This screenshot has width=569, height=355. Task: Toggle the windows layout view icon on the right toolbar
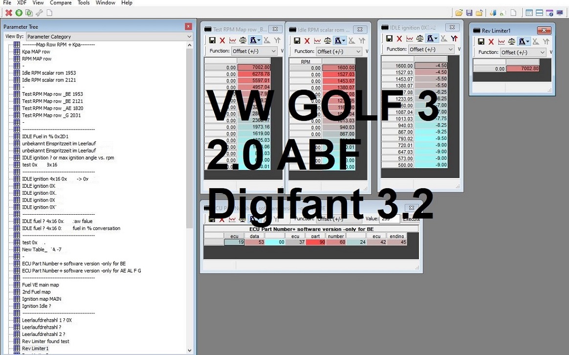point(539,13)
